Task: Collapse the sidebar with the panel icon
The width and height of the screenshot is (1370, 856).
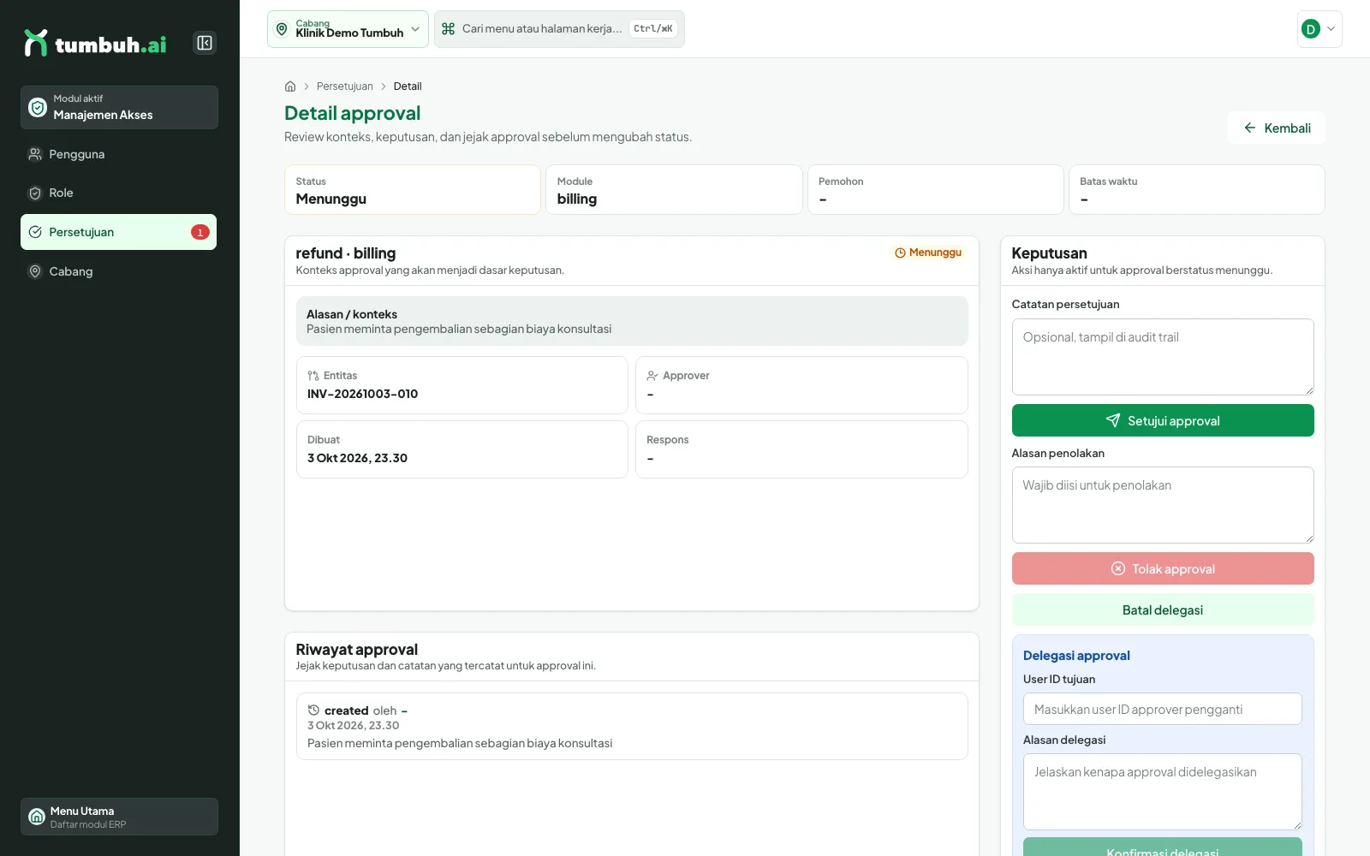Action: 205,43
